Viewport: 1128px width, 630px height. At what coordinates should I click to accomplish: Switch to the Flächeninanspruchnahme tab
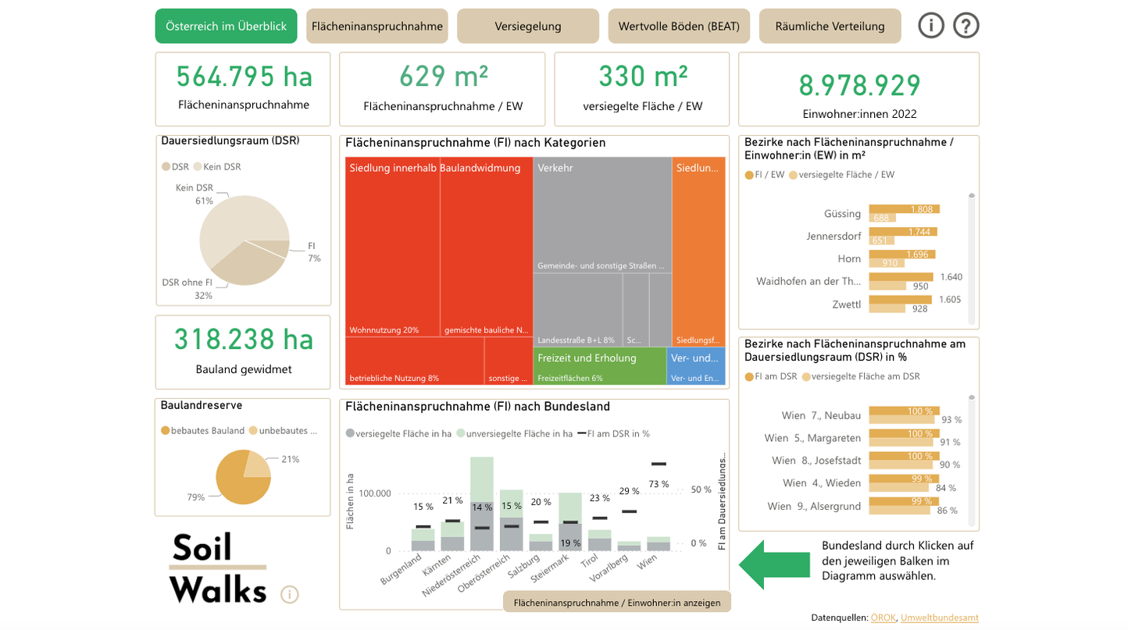point(377,27)
